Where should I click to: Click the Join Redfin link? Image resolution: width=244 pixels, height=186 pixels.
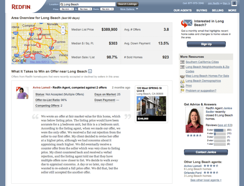click(x=213, y=3)
